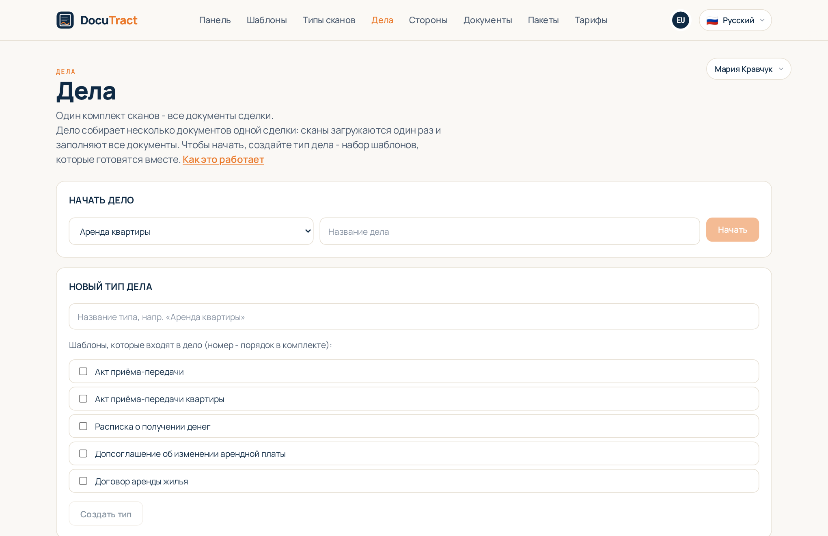Click the НОВЫЙ ТИП ДЕЛА heading
Image resolution: width=828 pixels, height=536 pixels.
110,287
